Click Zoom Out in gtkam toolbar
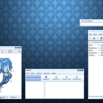The height and width of the screenshot is (103, 103). click(77, 78)
